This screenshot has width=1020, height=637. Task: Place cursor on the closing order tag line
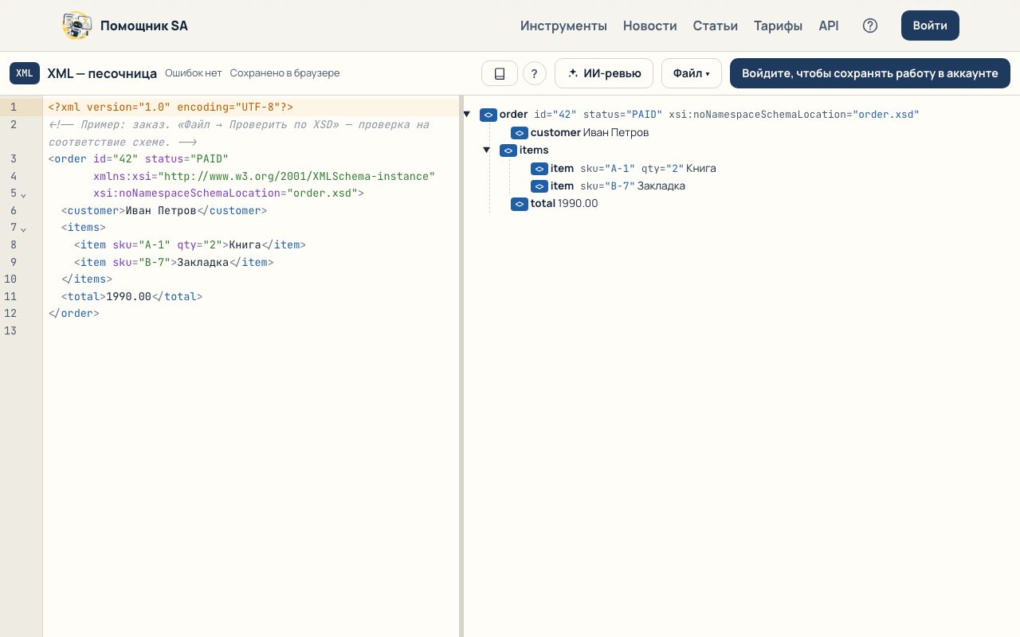(251, 314)
